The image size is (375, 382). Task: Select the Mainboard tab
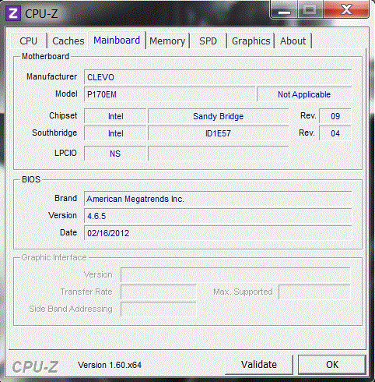pos(117,41)
